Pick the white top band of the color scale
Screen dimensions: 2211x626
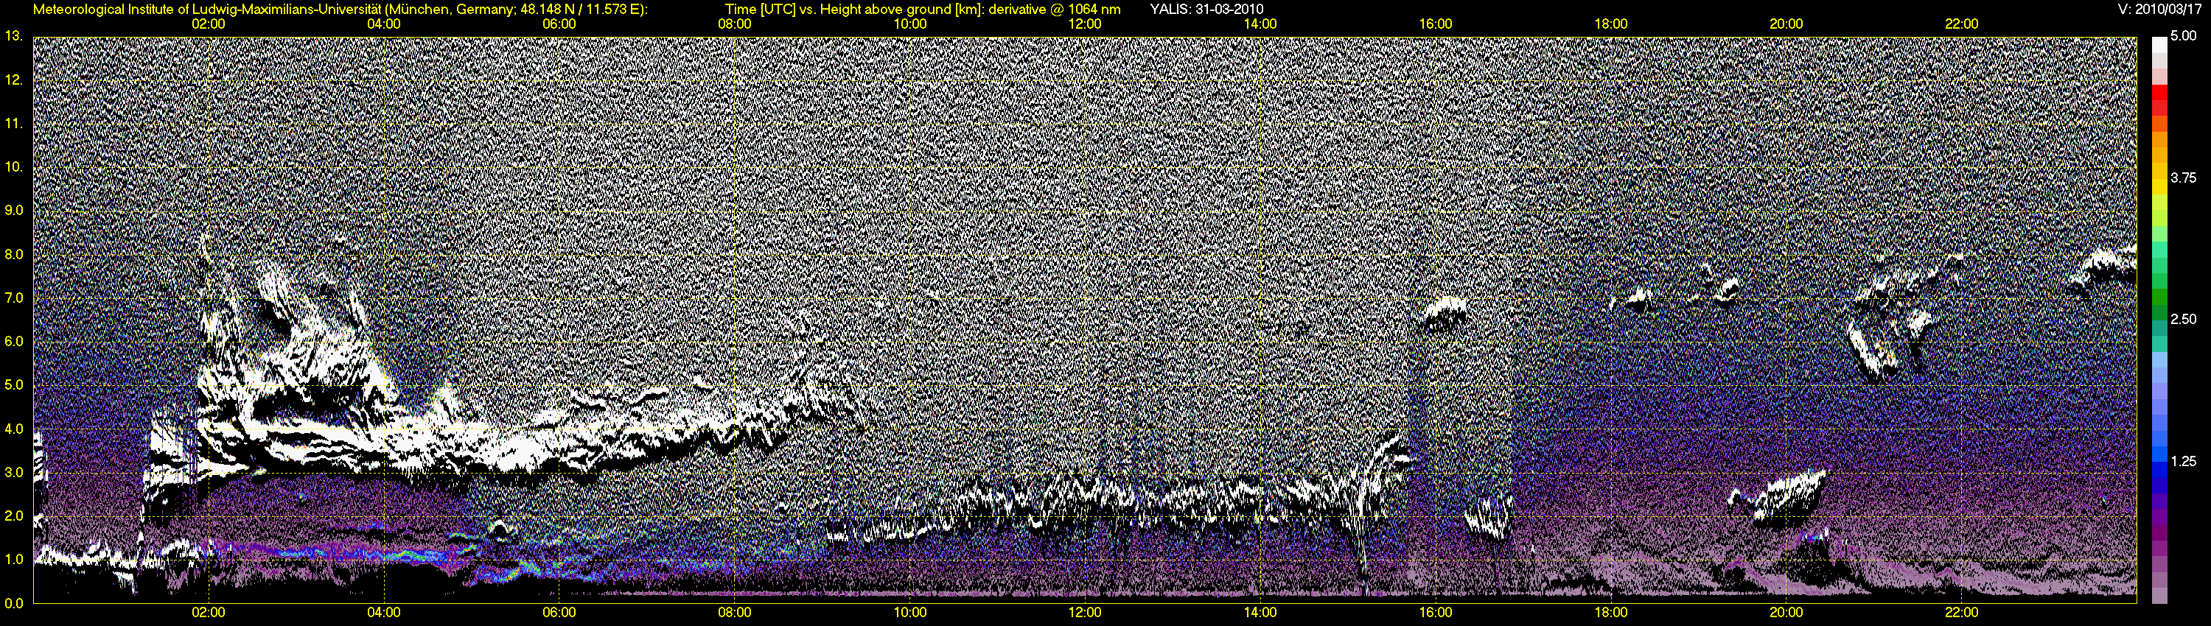click(2159, 45)
